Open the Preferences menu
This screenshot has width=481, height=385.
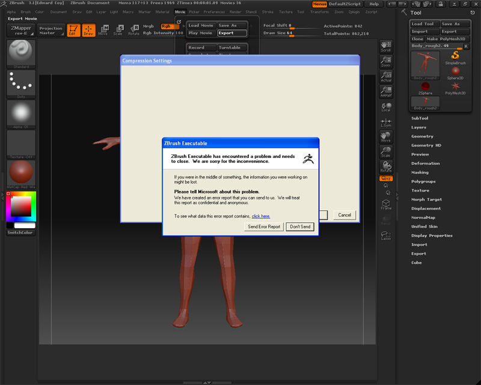coord(214,12)
